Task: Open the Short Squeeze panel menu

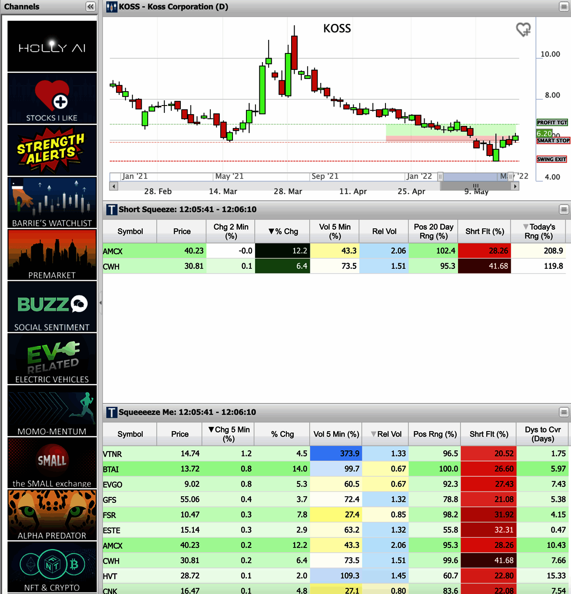Action: coord(564,209)
